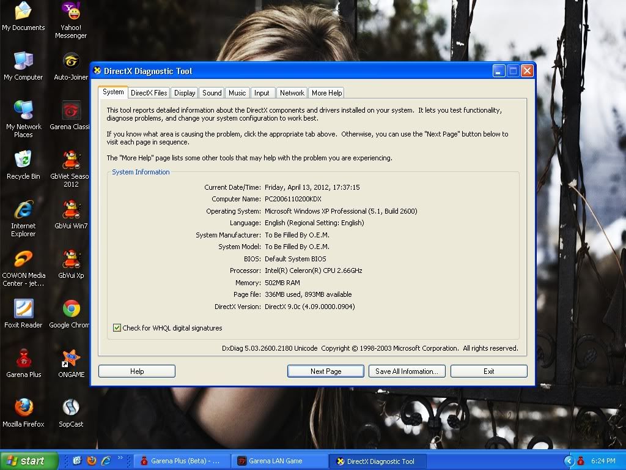626x470 pixels.
Task: Click '502MB RAM' memory value
Action: pyautogui.click(x=282, y=283)
